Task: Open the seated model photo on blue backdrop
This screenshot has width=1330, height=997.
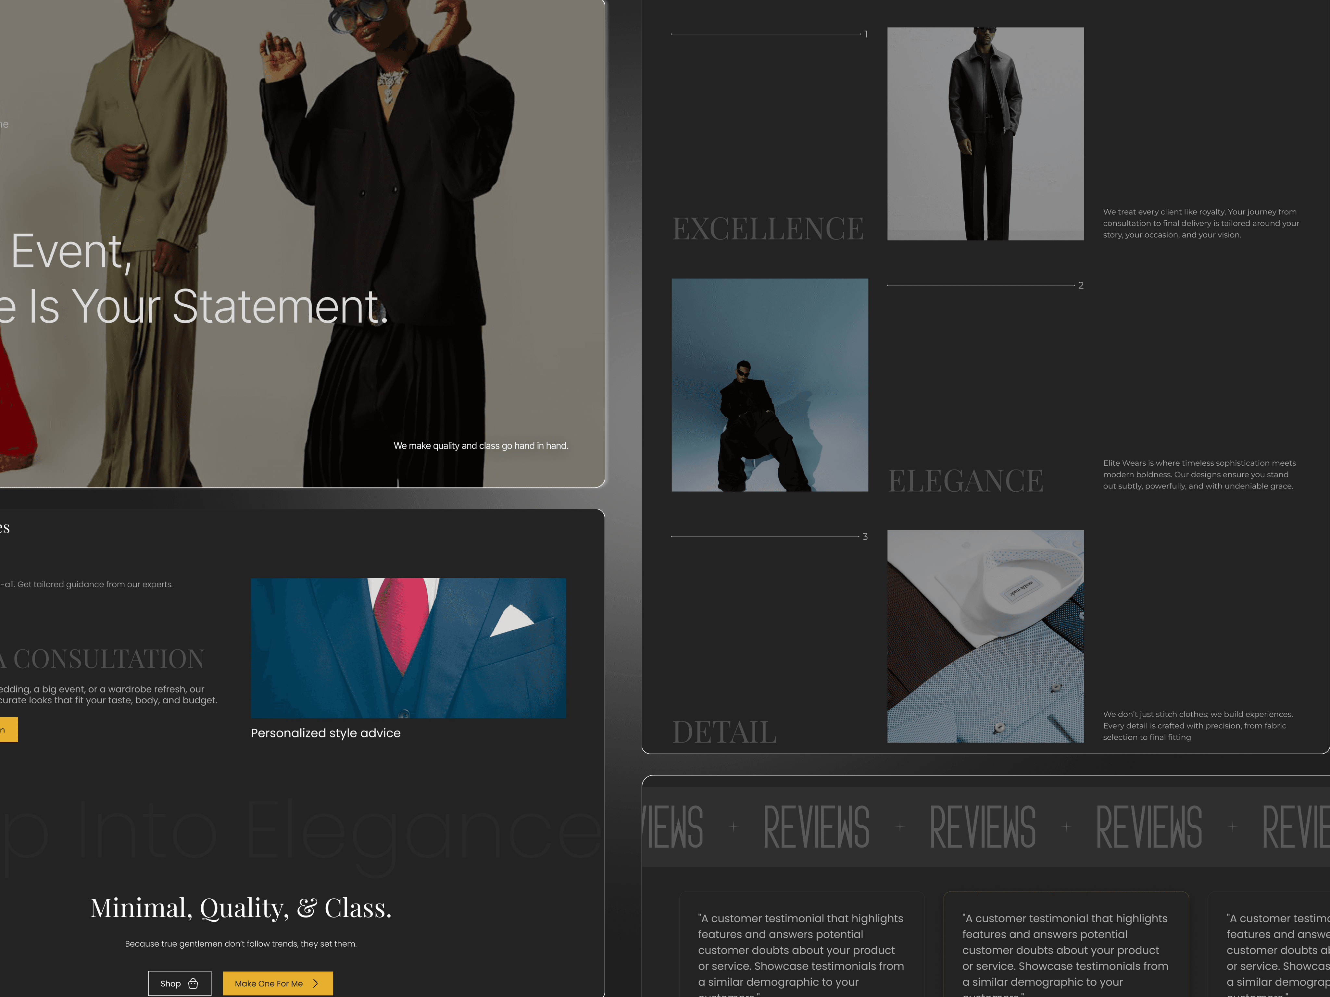Action: pyautogui.click(x=770, y=385)
